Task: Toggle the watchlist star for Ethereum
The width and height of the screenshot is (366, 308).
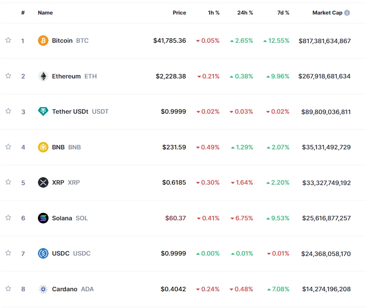Action: click(x=8, y=76)
